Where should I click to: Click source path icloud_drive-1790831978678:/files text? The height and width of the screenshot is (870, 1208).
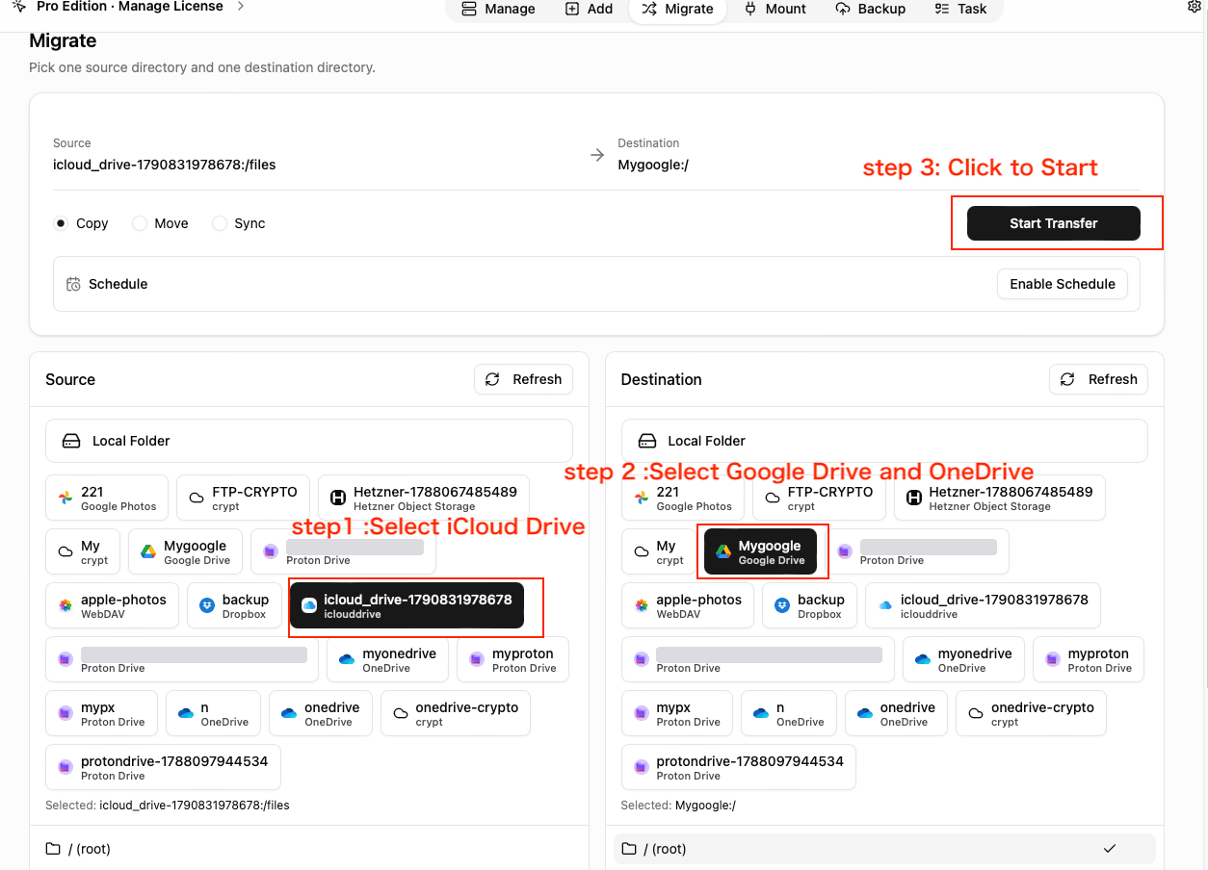[x=165, y=165]
